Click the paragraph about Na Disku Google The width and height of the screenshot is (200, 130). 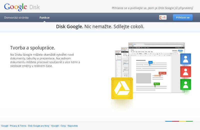click(45, 60)
